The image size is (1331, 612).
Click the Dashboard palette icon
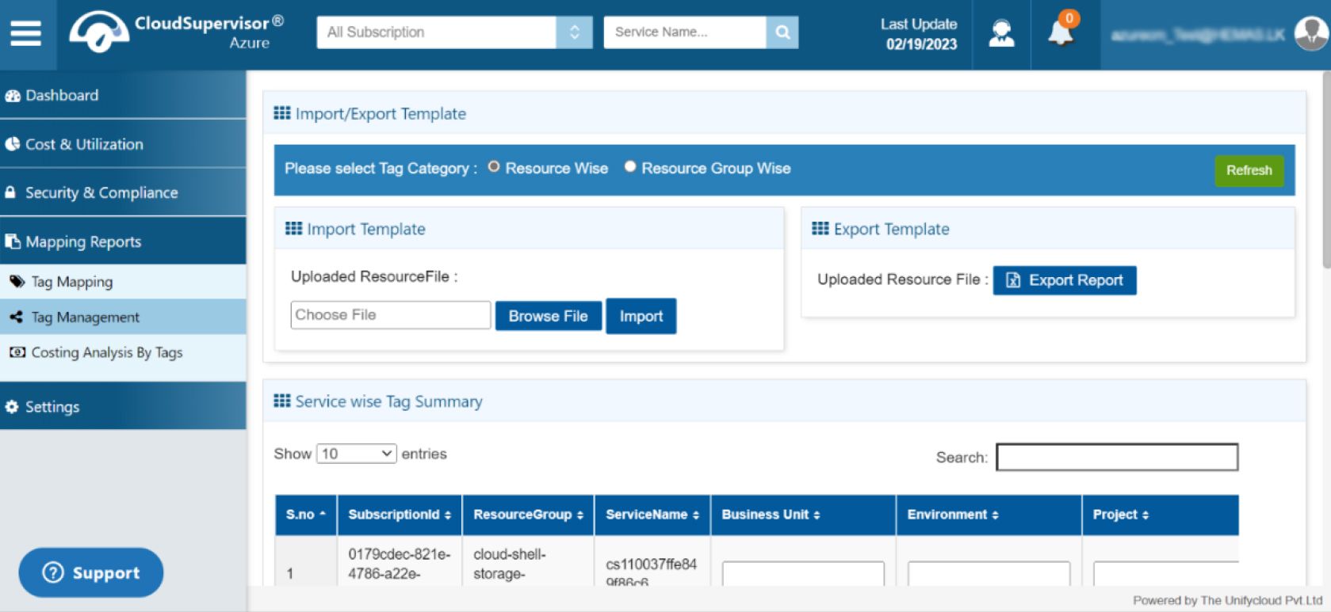coord(13,96)
